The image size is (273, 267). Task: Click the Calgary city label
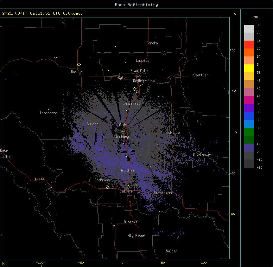[126, 191]
